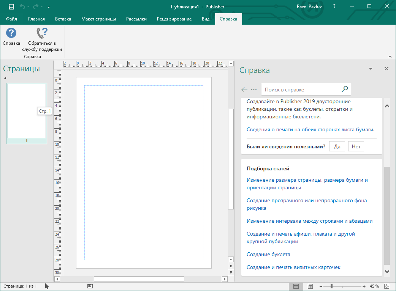Image resolution: width=396 pixels, height=291 pixels.
Task: Open link Сведения о печати на обеих сторонах
Action: click(x=310, y=130)
